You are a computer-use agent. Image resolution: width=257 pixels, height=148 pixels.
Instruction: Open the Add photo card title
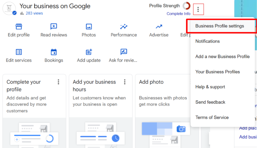(x=151, y=82)
